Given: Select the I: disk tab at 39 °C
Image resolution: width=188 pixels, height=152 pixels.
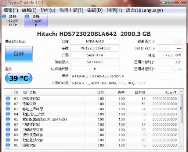Looking at the screenshot, I should tap(36, 21).
